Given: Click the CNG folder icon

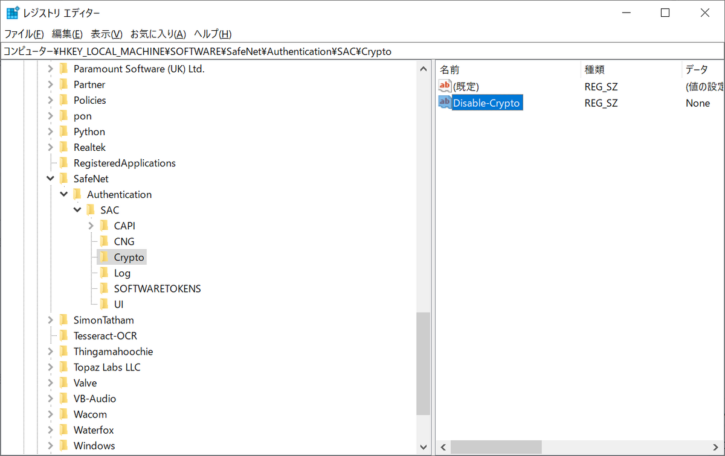Looking at the screenshot, I should pos(103,241).
